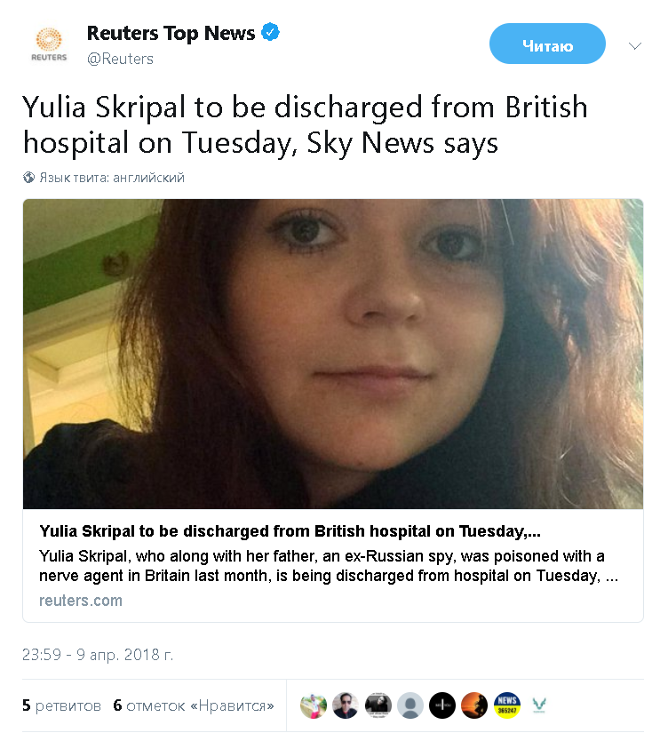
Task: Open the reuters.com link in card
Action: coord(81,601)
